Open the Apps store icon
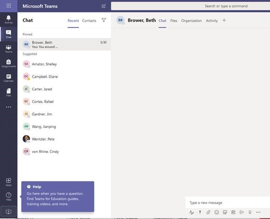Screen dimensions: 270x219 pyautogui.click(x=8, y=182)
